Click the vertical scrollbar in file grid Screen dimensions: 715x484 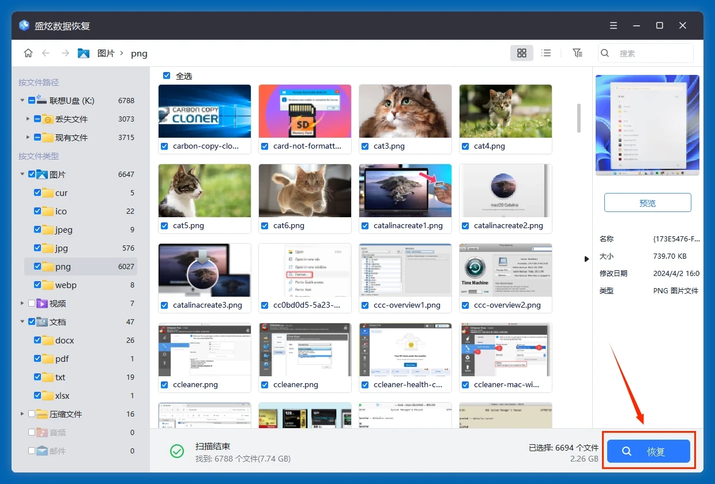(578, 118)
